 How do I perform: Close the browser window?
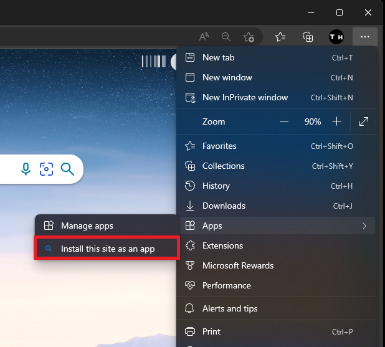368,12
